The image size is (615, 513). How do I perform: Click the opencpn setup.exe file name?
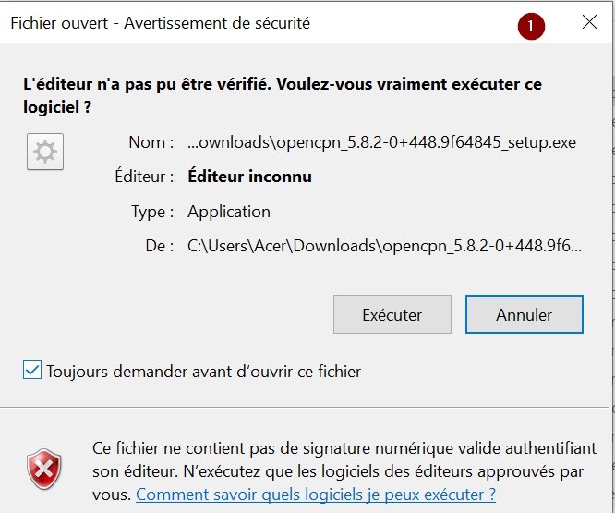(381, 142)
